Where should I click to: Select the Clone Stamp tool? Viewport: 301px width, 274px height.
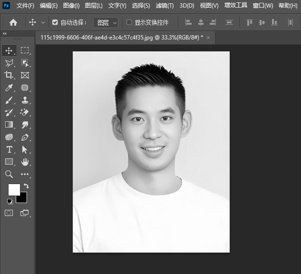point(25,100)
